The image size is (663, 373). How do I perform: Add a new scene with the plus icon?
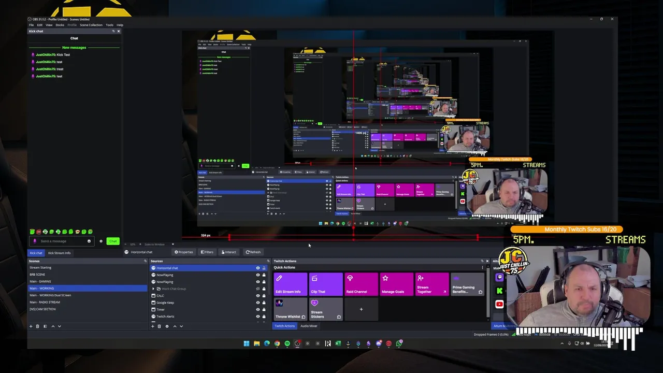pyautogui.click(x=31, y=326)
